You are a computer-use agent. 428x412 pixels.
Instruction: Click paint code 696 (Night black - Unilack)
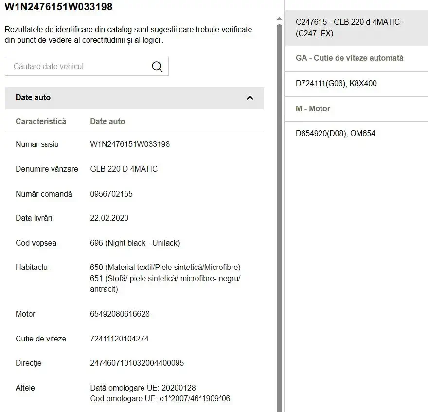click(135, 243)
